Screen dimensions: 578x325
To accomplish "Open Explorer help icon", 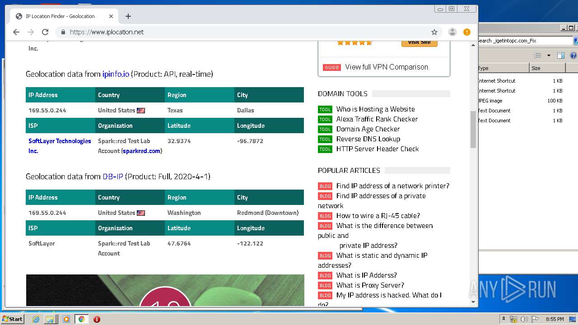I will coord(573,56).
